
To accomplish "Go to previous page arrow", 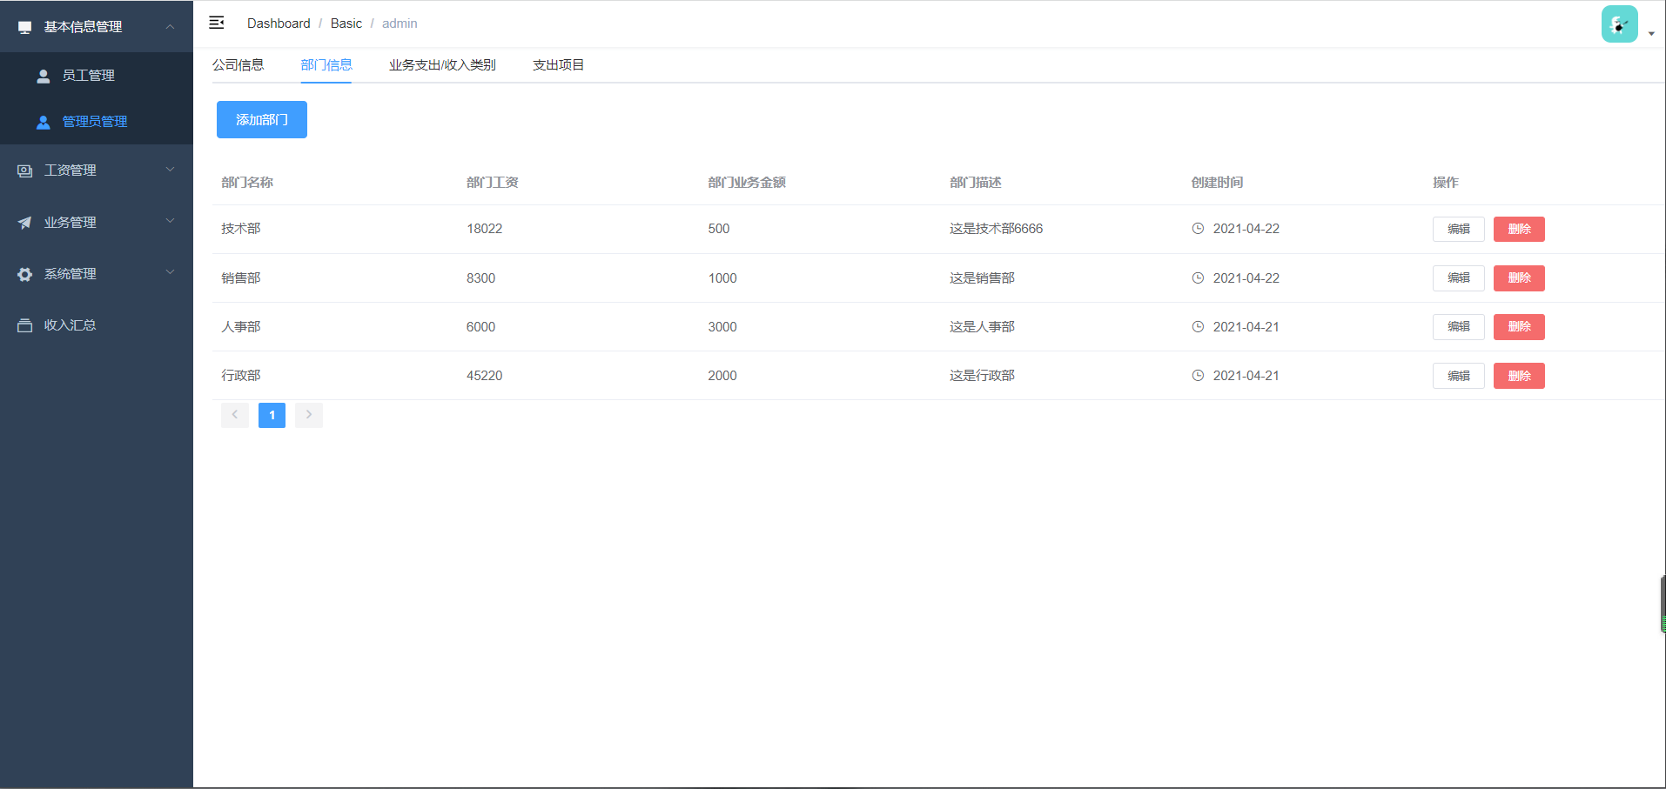I will click(235, 415).
